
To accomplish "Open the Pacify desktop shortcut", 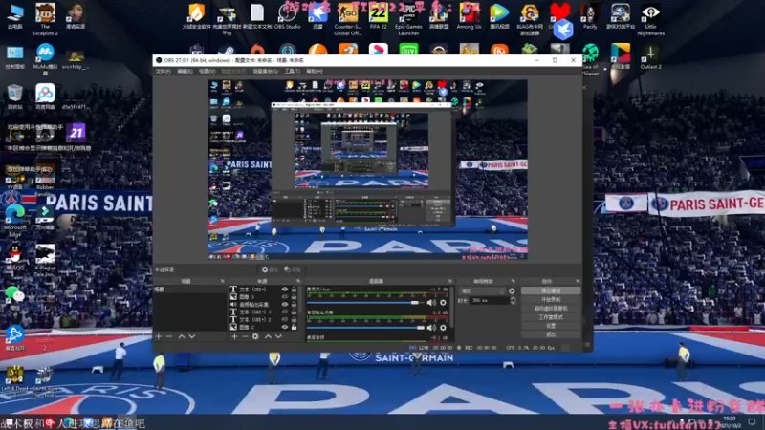I will (x=590, y=16).
